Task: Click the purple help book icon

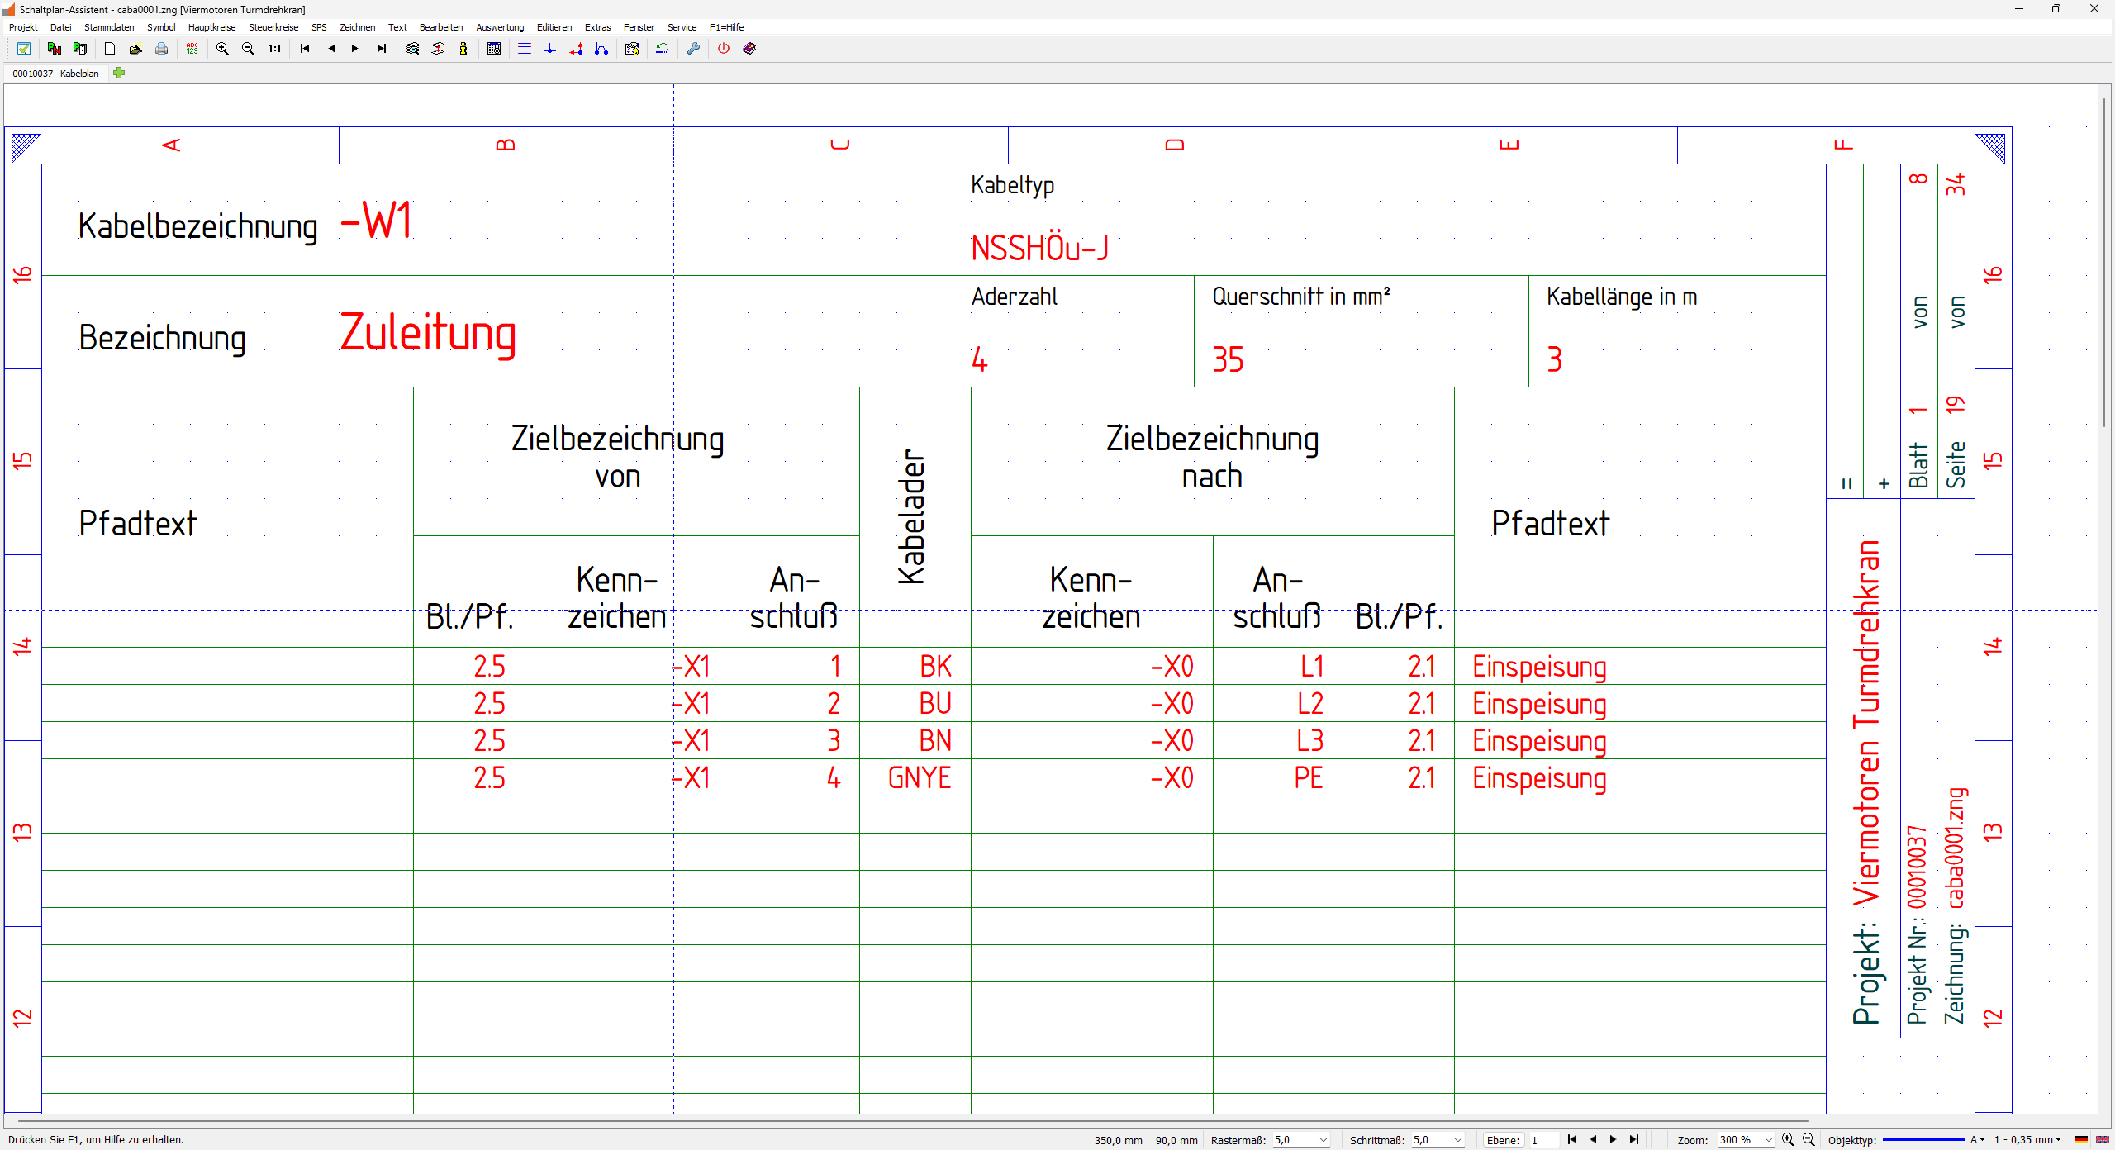Action: pos(749,49)
